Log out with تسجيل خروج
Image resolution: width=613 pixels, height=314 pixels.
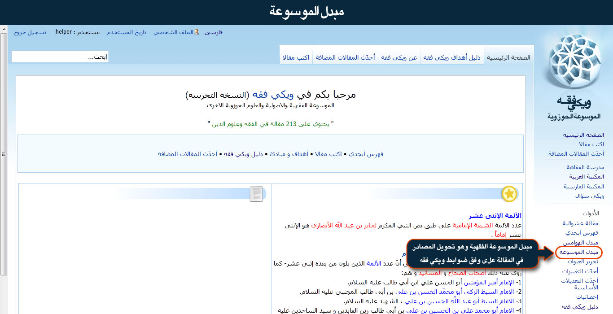[x=30, y=32]
